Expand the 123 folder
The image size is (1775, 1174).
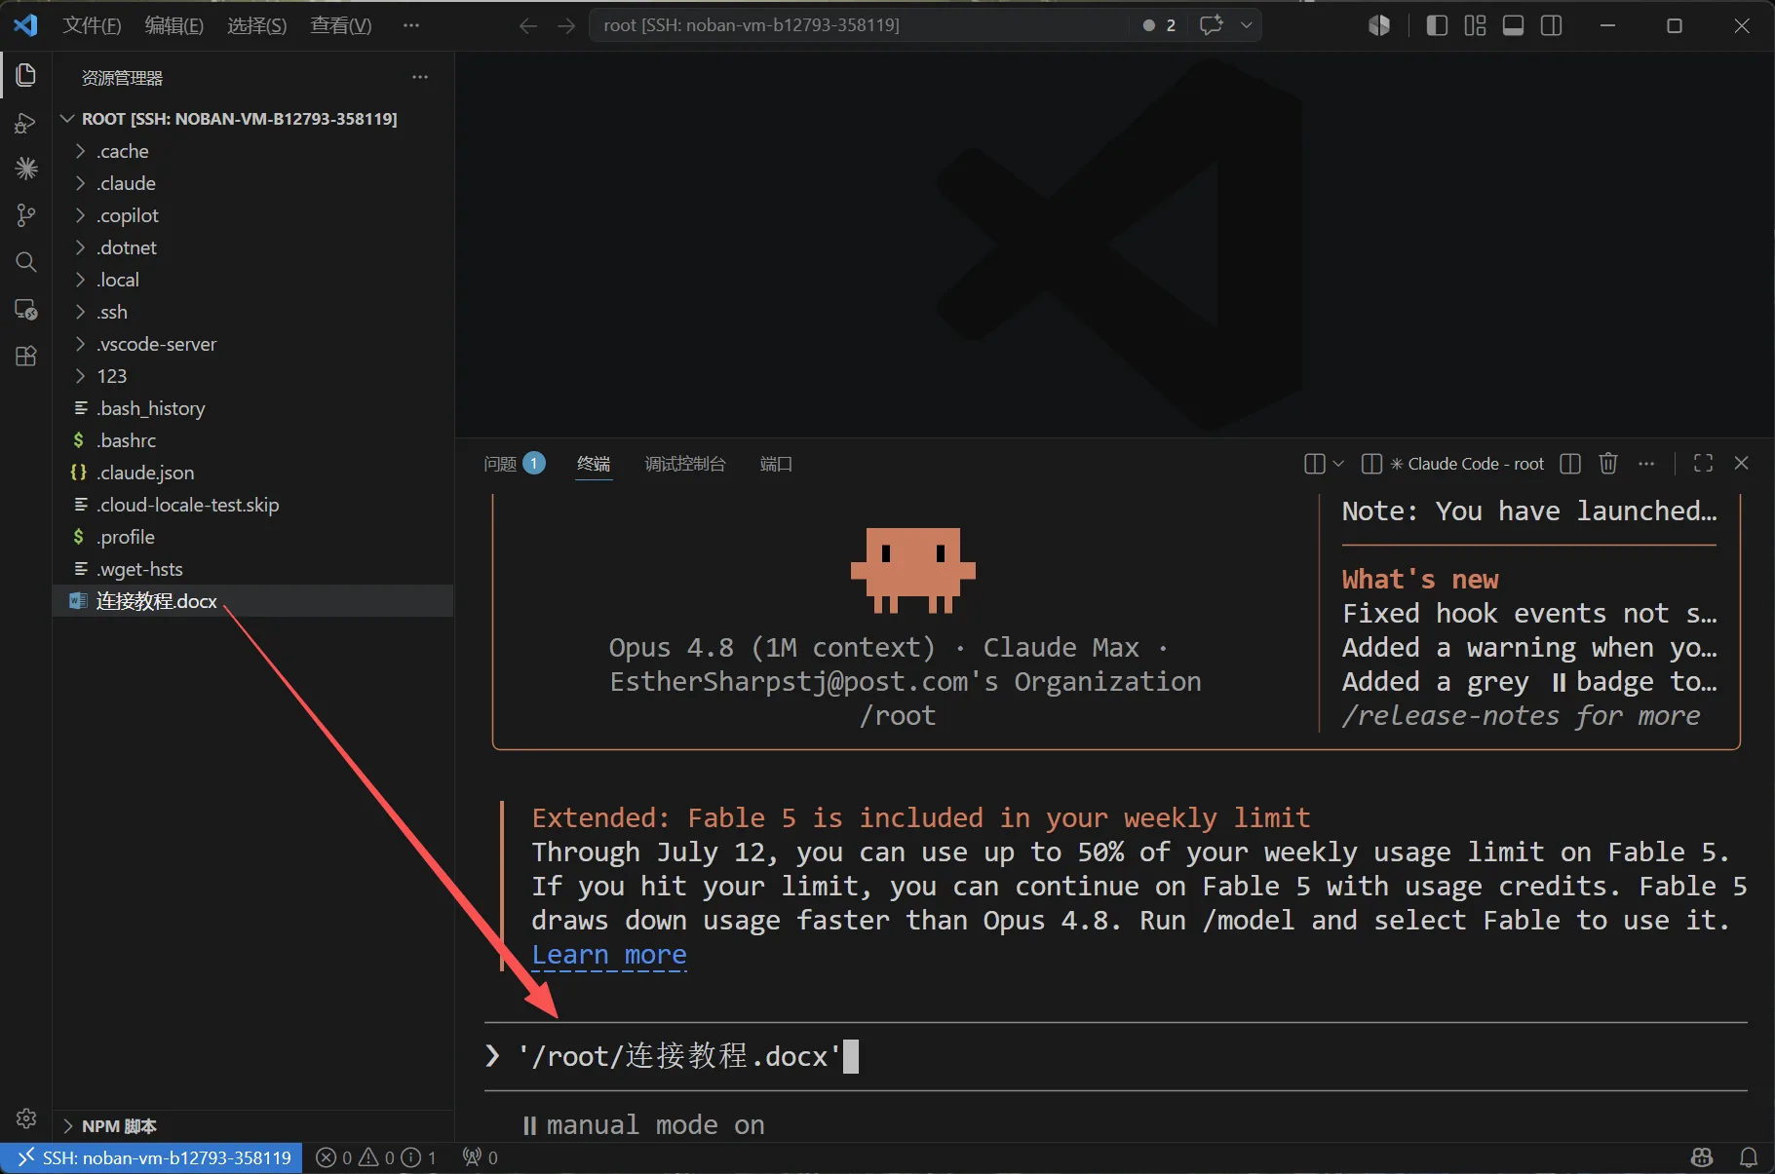[253, 376]
